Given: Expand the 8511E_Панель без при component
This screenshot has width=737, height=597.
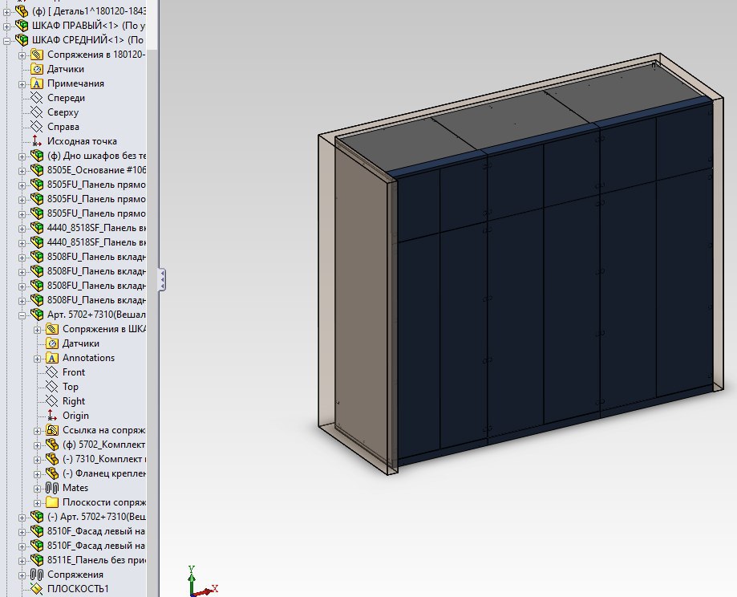Looking at the screenshot, I should [22, 561].
